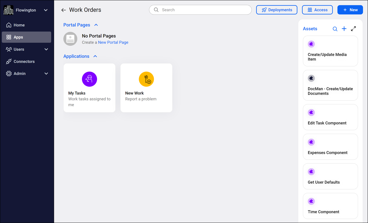Click the puzzle icon on Create/Update Media Item
This screenshot has width=368, height=223.
tap(311, 44)
